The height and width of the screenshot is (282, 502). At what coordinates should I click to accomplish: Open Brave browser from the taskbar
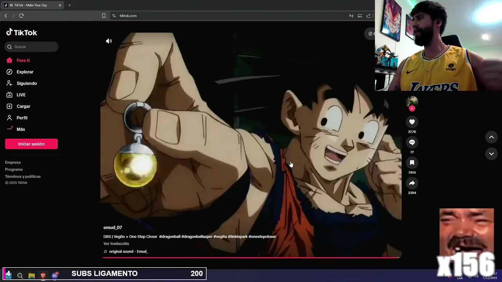[x=43, y=276]
